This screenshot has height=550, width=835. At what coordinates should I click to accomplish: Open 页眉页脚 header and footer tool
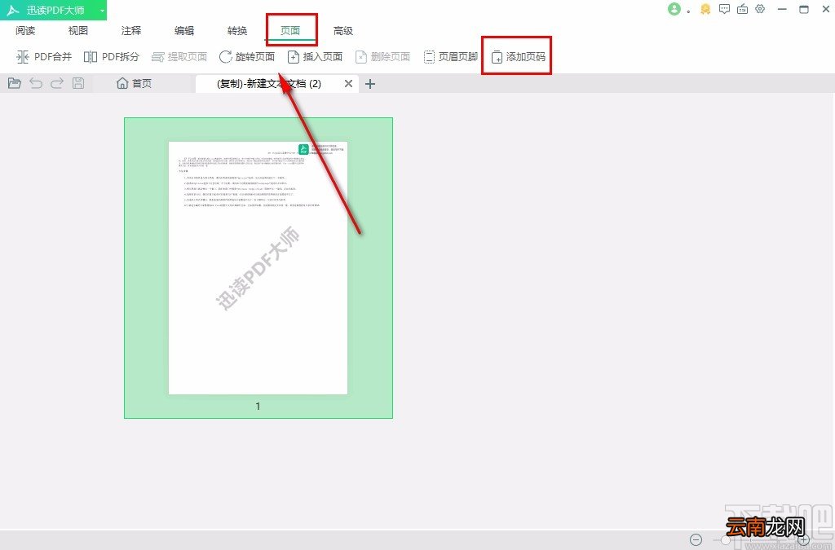coord(450,56)
